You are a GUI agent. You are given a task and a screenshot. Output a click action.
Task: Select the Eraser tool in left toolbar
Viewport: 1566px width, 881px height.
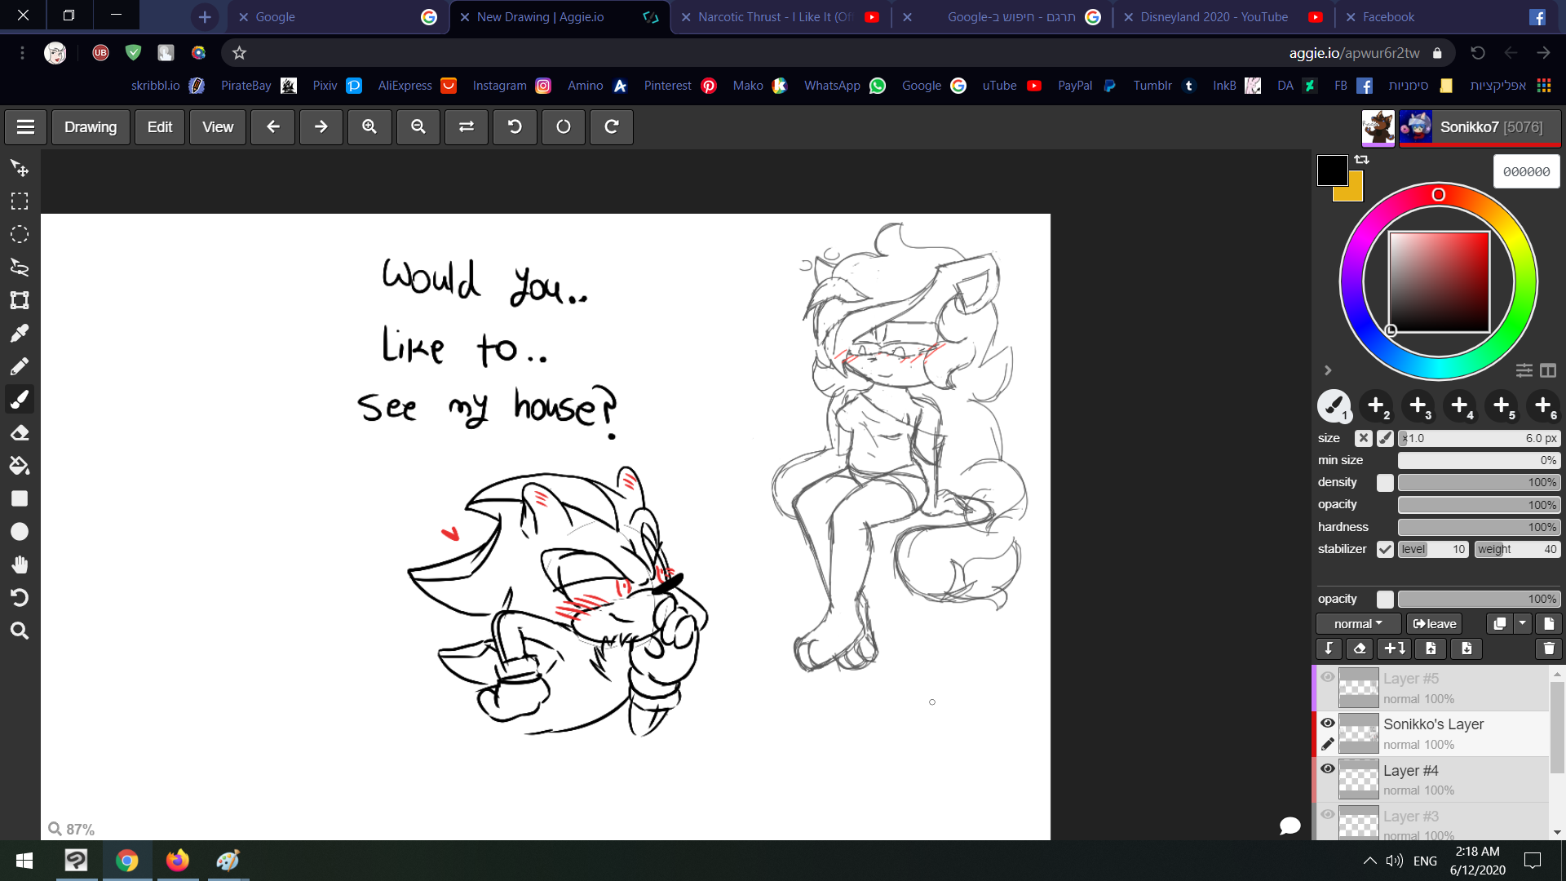point(20,432)
